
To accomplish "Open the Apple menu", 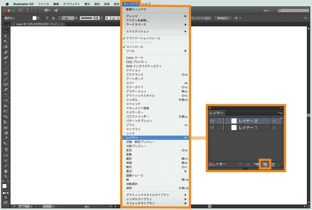I will coord(7,4).
